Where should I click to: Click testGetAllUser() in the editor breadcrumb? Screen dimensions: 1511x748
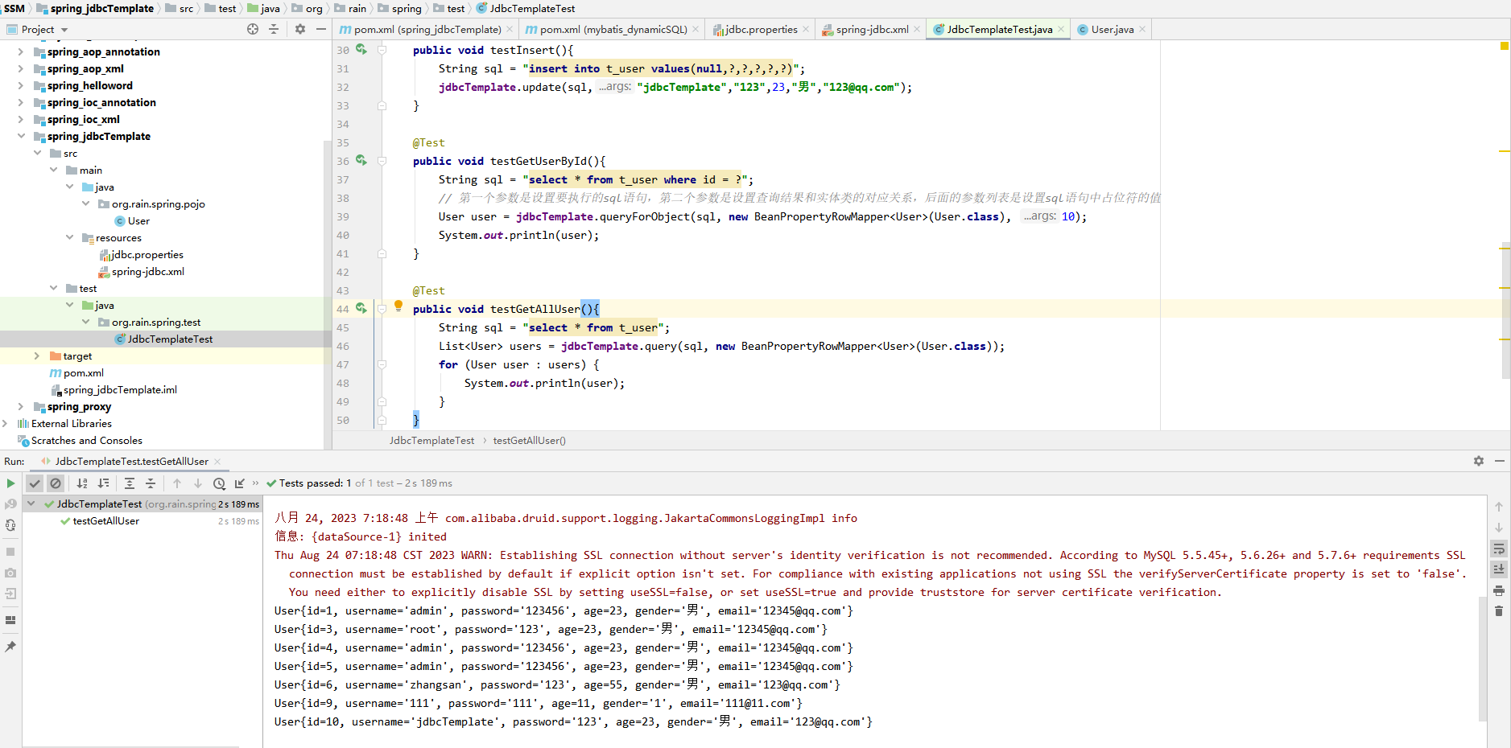point(529,440)
